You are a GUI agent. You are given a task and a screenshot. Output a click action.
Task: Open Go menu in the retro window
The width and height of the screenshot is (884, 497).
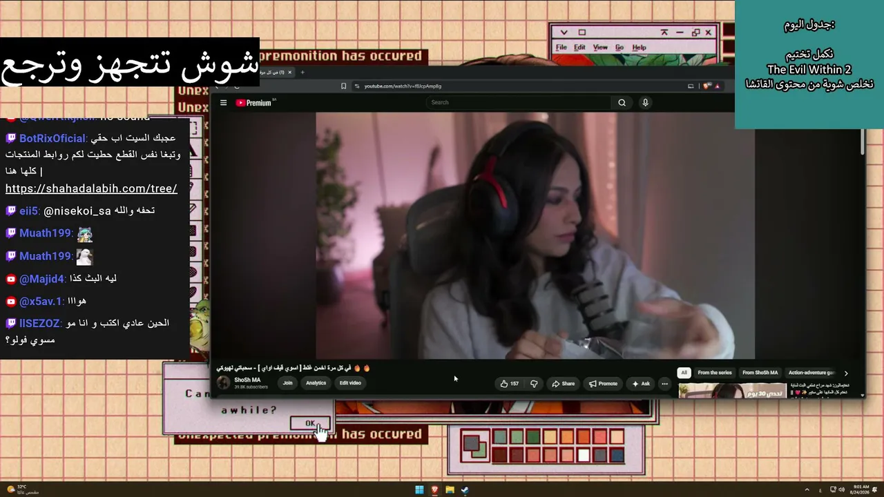619,48
